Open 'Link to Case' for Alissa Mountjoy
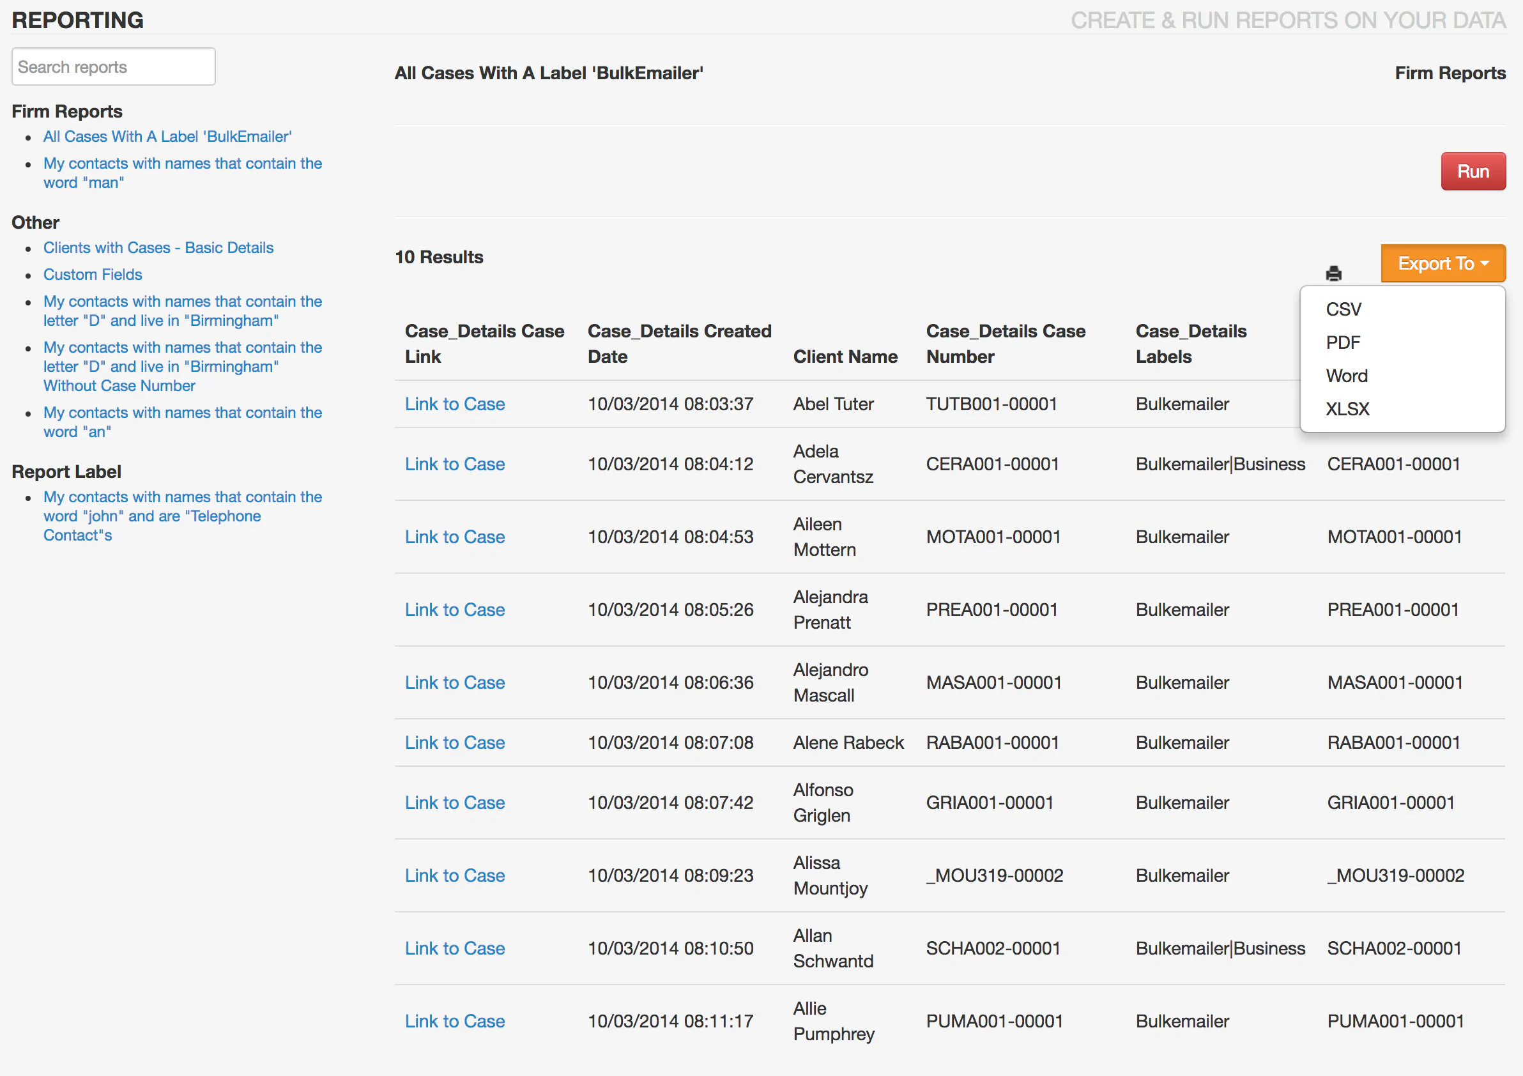This screenshot has width=1523, height=1076. coord(454,875)
